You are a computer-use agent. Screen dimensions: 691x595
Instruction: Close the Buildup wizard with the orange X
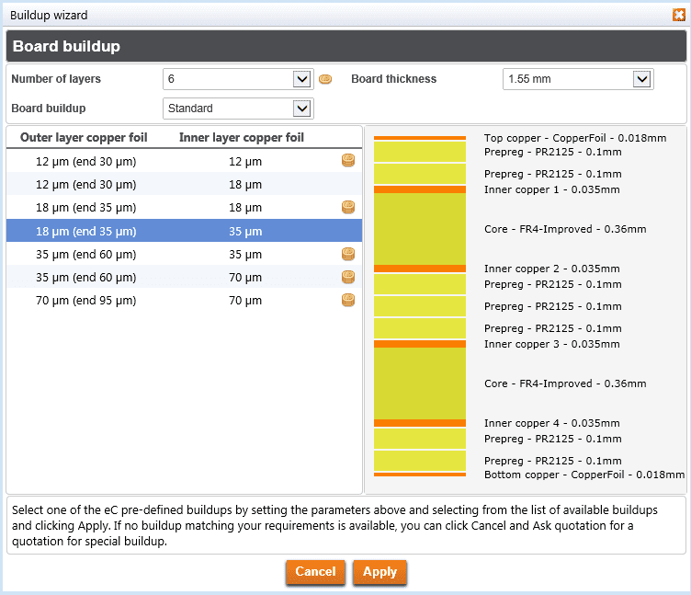pos(679,15)
